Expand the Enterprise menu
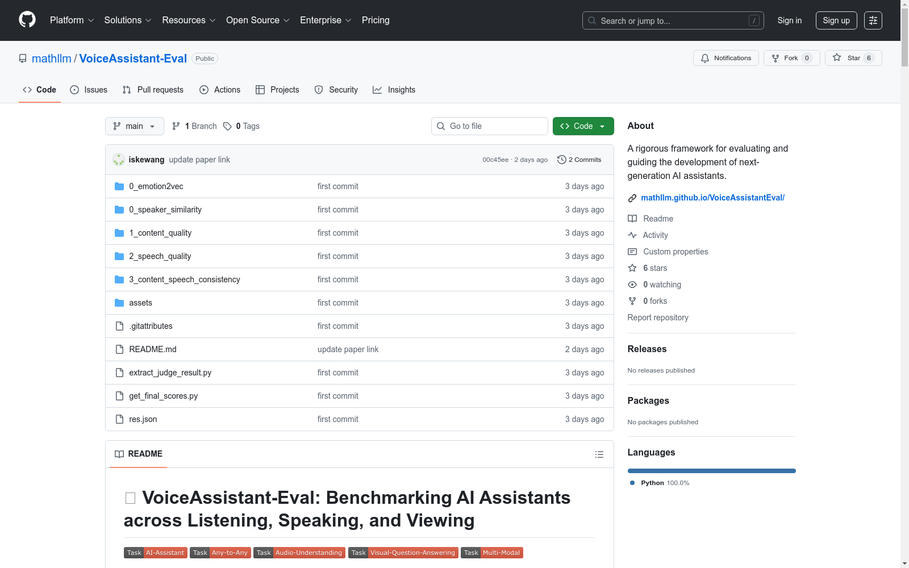The height and width of the screenshot is (568, 909). (x=326, y=20)
